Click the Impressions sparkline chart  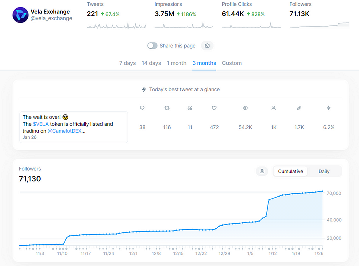point(184,25)
